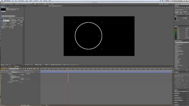This screenshot has width=189, height=106.
Task: Open the Active Camera view dropdown
Action: pyautogui.click(x=58, y=65)
